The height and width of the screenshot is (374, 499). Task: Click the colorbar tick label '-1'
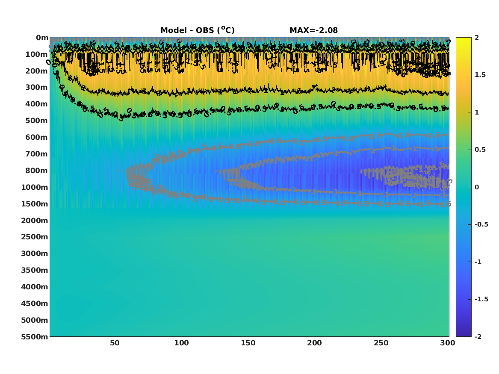pos(478,262)
